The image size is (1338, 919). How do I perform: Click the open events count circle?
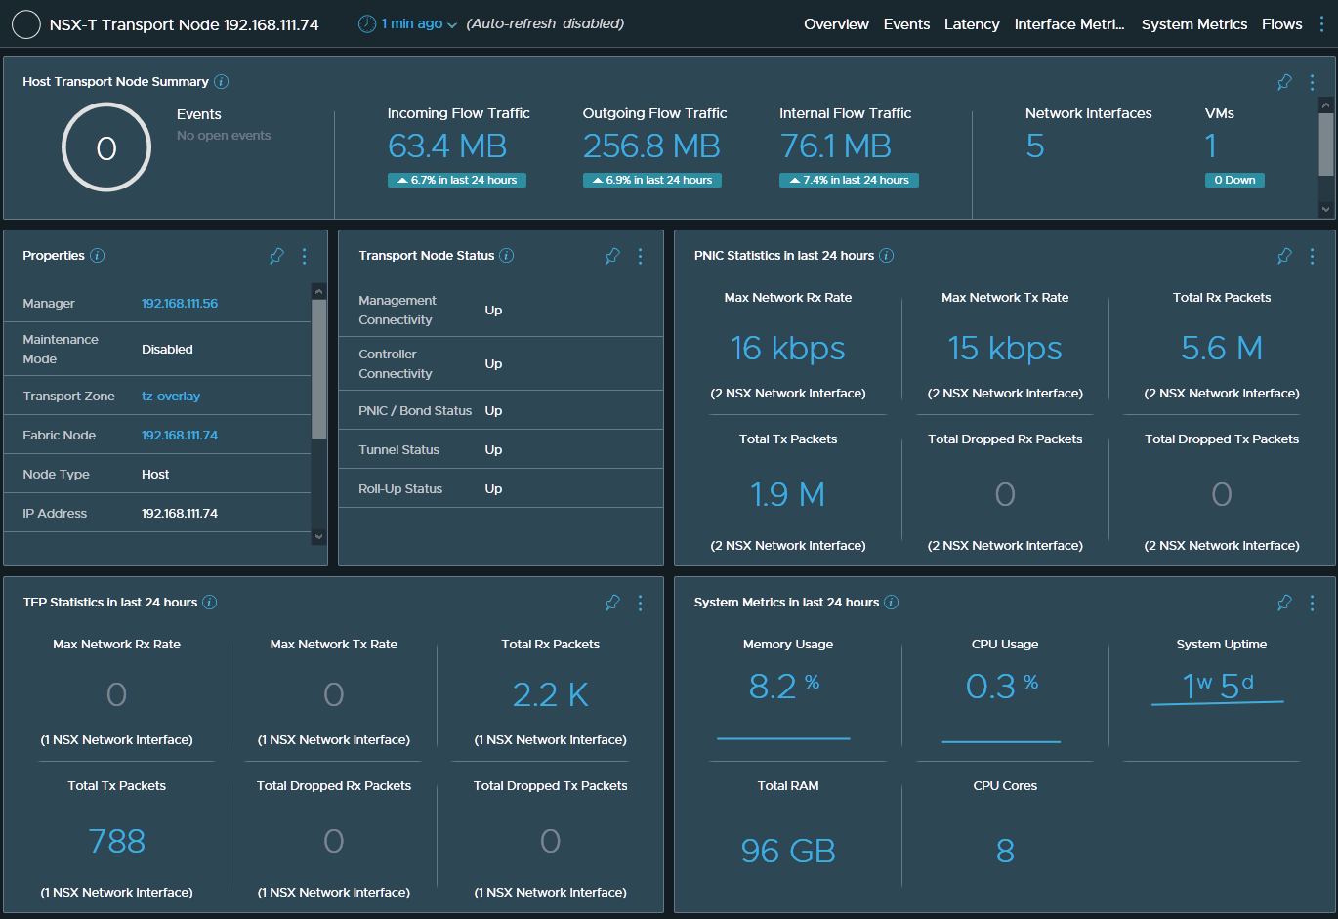(106, 147)
